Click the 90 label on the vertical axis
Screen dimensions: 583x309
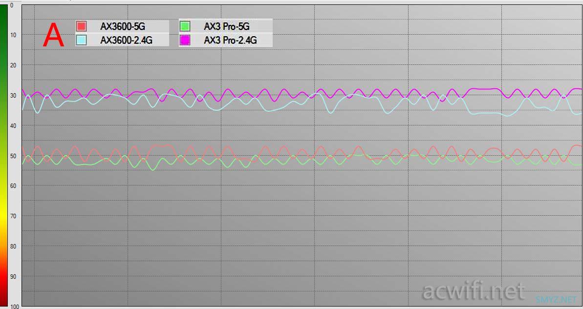[13, 276]
